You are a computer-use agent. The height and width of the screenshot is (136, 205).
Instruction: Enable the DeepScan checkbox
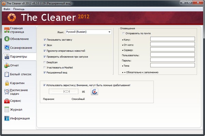(45, 63)
